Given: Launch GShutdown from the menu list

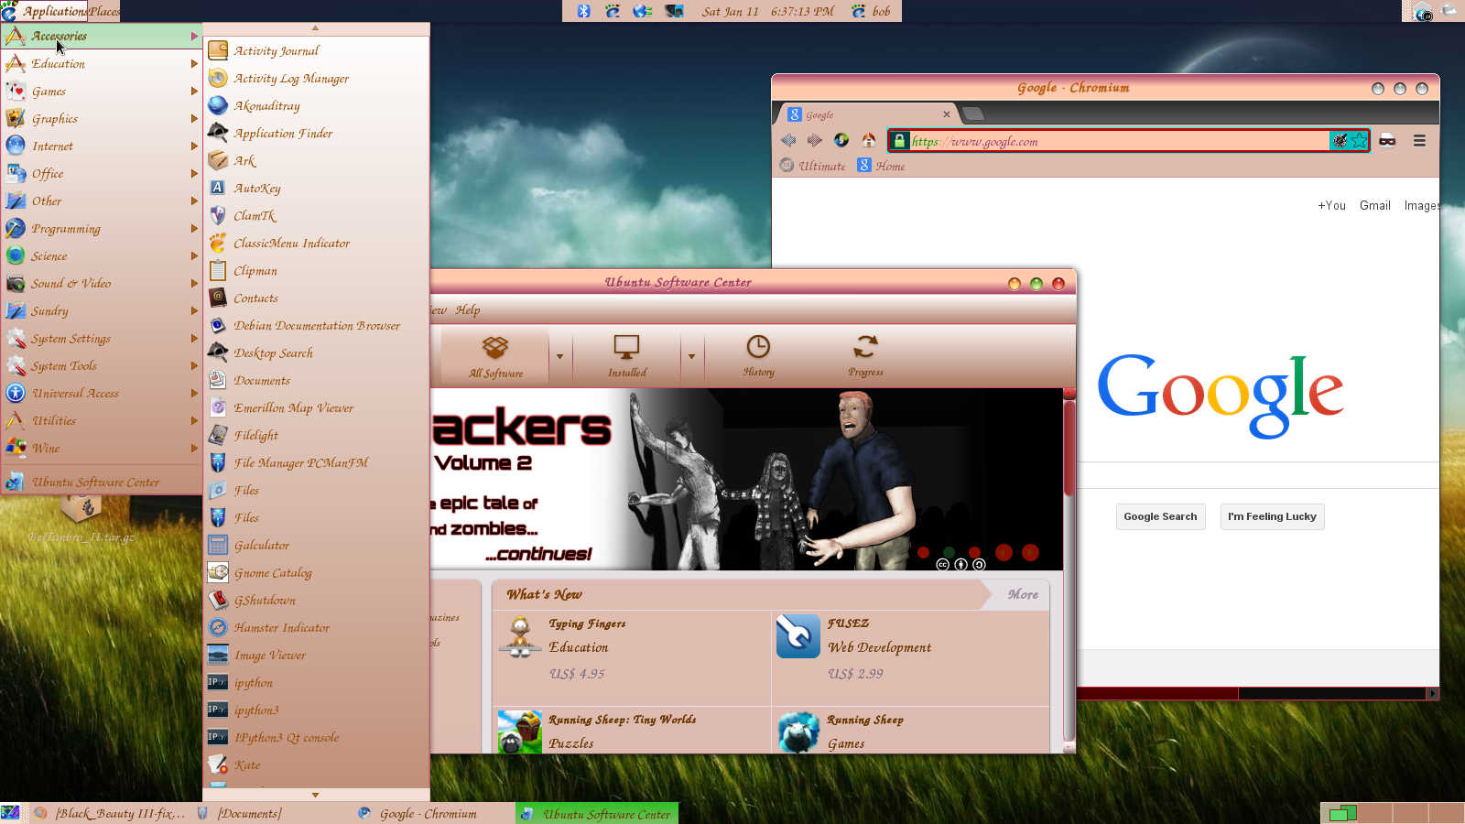Looking at the screenshot, I should [x=316, y=601].
